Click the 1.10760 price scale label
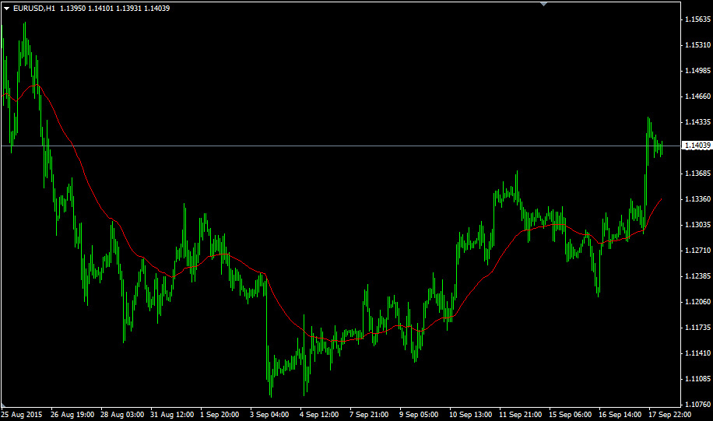Screen dimensions: 713x421 click(697, 404)
